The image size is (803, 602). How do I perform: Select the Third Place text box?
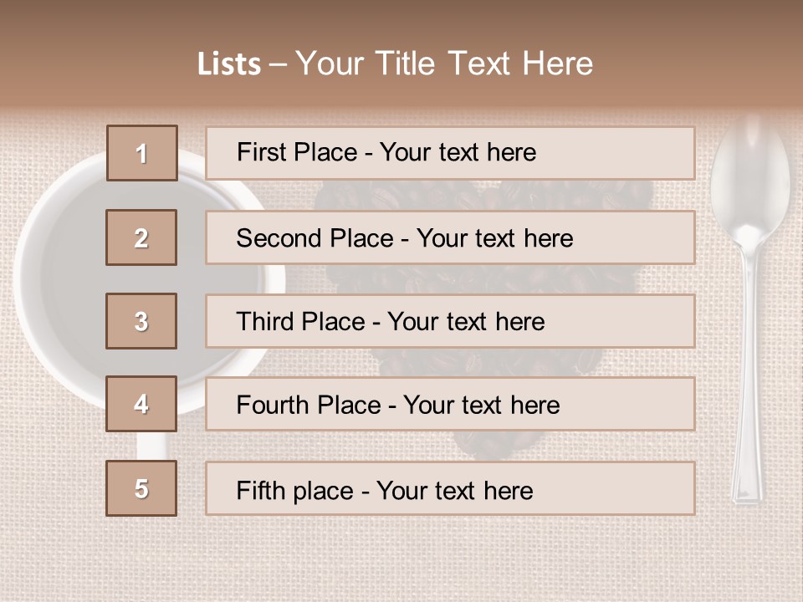(450, 321)
